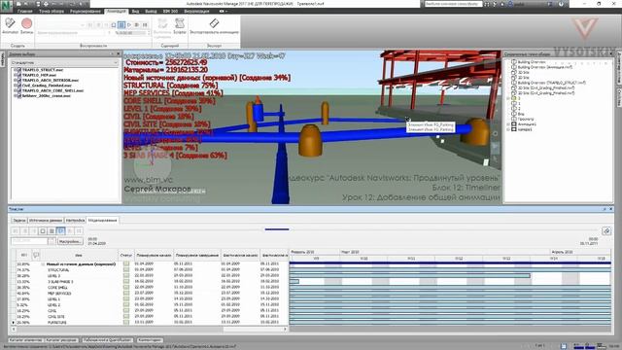This screenshot has height=350, width=622.
Task: Open the Animator tool in the ribbon
Action: point(10,25)
